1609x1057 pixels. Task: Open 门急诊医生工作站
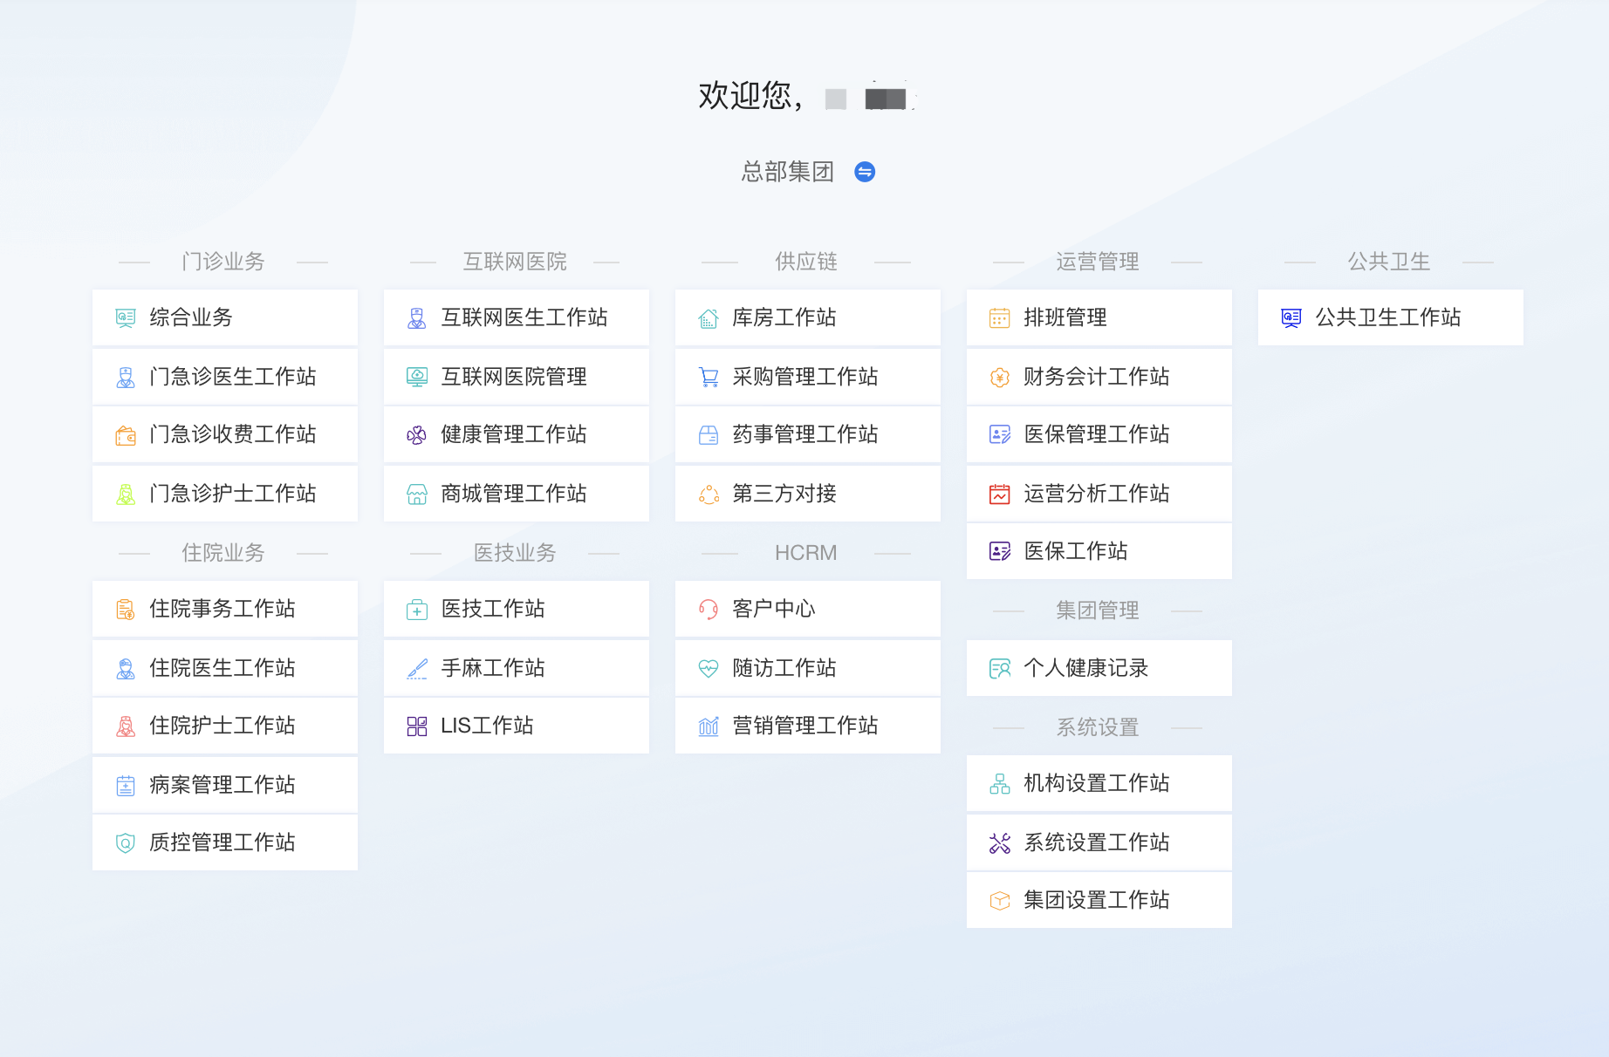(x=225, y=377)
